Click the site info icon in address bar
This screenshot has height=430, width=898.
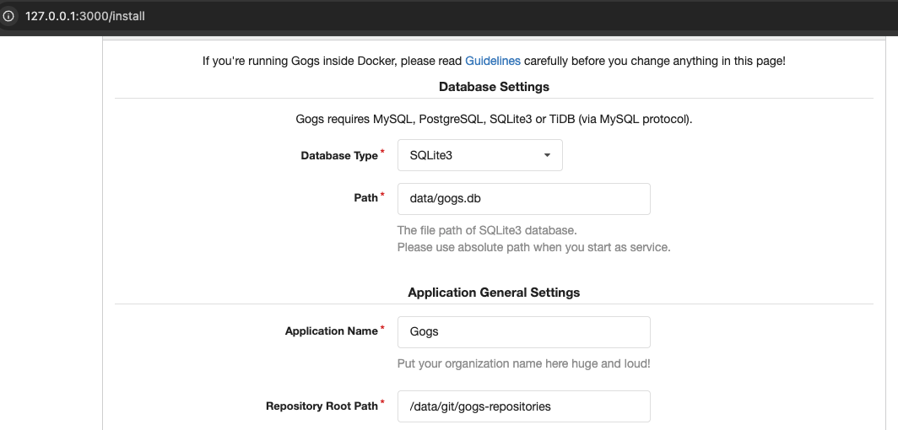click(8, 16)
